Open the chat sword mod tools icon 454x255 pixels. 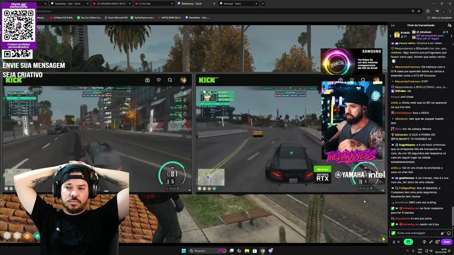tap(431, 242)
